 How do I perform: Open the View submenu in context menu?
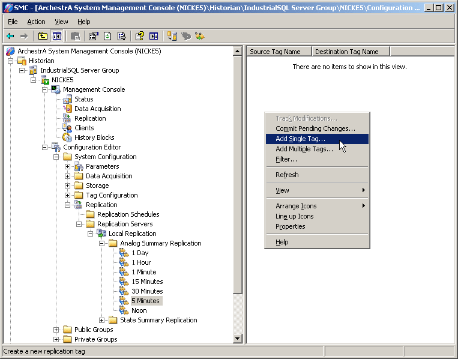pyautogui.click(x=317, y=190)
